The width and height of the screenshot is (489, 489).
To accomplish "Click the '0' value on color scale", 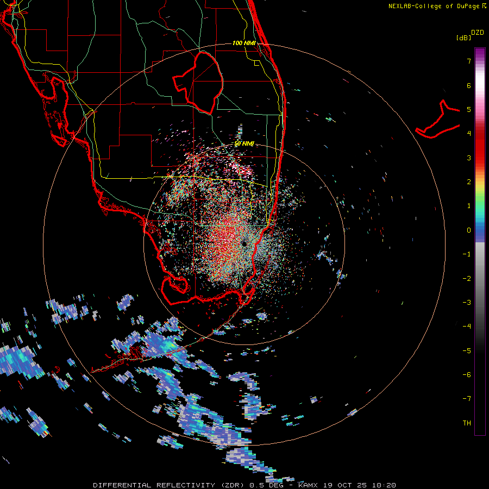I will [x=469, y=230].
